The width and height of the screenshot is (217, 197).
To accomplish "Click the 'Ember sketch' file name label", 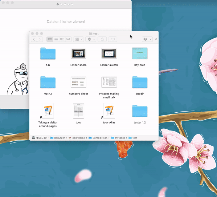I will click(109, 65).
